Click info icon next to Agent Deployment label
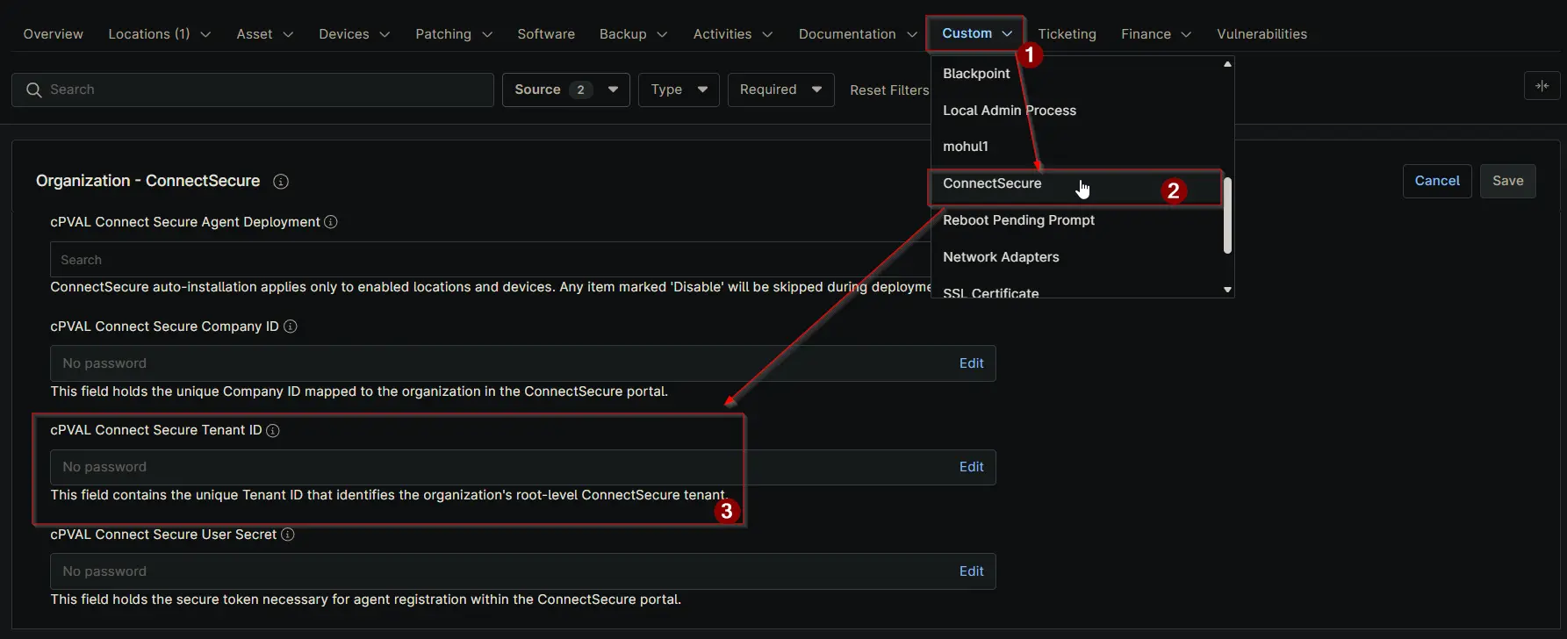 [x=331, y=222]
